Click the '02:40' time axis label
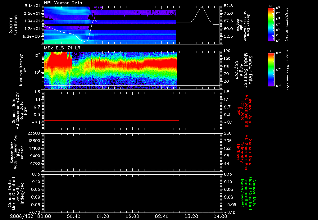The height and width of the screenshot is (220, 318). point(161,216)
